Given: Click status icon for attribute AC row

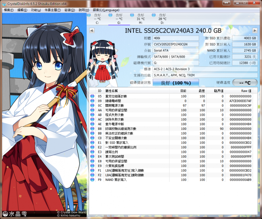Looking at the screenshot, I should (92, 119).
